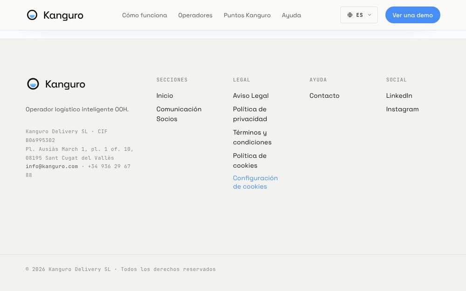The image size is (466, 291).
Task: Read the Política de privacidad page
Action: click(250, 114)
